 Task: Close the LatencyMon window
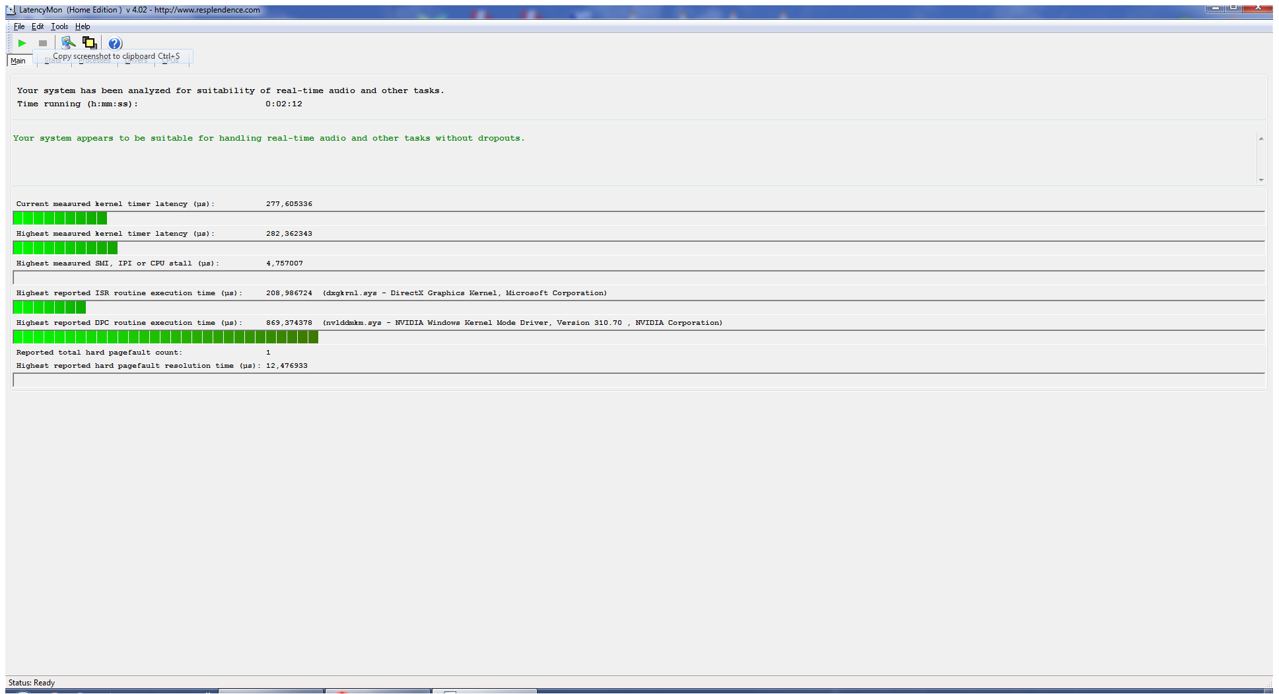click(1258, 8)
